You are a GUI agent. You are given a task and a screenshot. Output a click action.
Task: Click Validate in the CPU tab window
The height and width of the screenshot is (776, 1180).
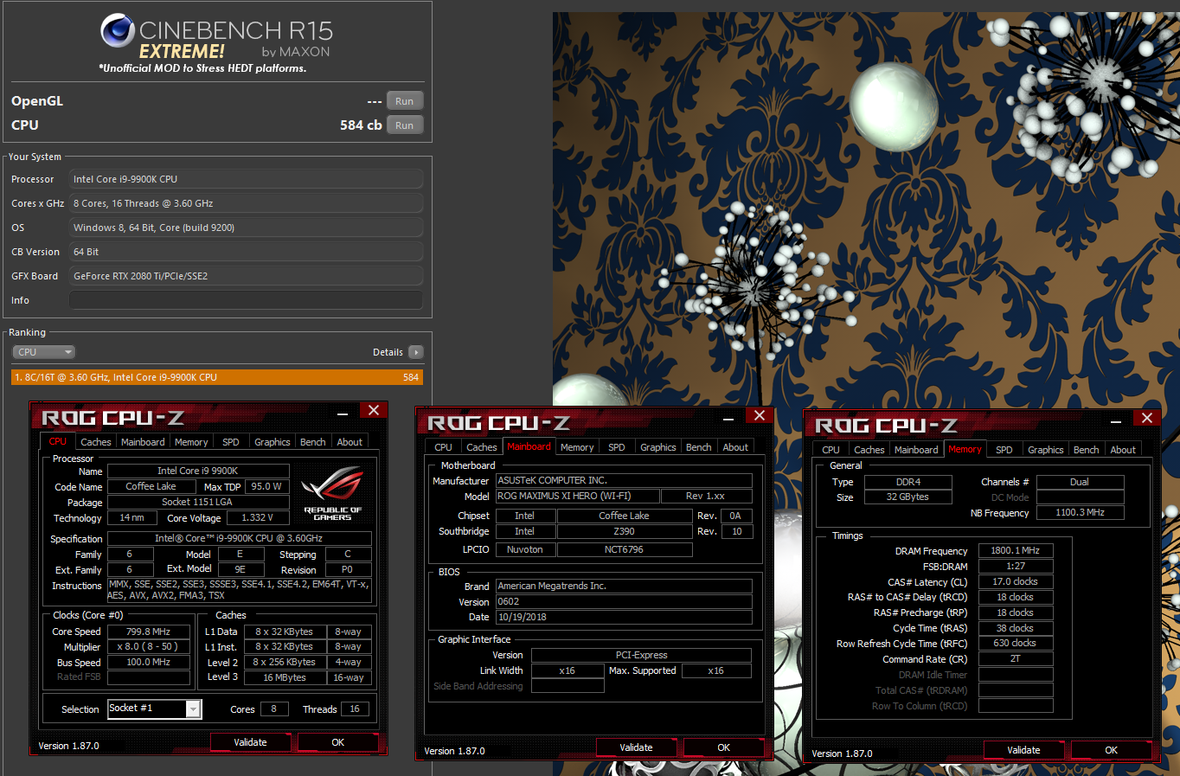[x=251, y=742]
